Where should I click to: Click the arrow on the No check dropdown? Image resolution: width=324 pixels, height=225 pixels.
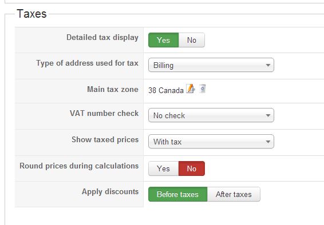[268, 115]
